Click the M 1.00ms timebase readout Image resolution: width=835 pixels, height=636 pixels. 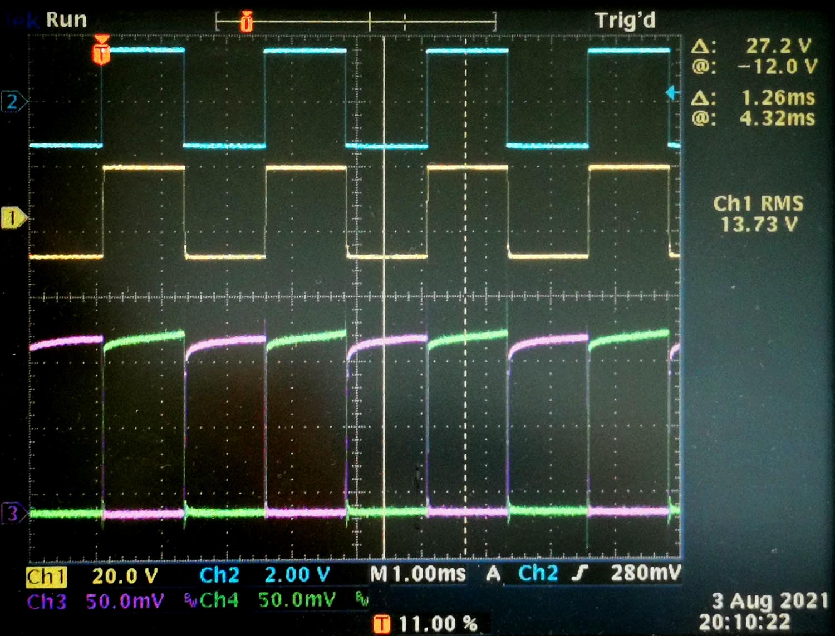(419, 574)
